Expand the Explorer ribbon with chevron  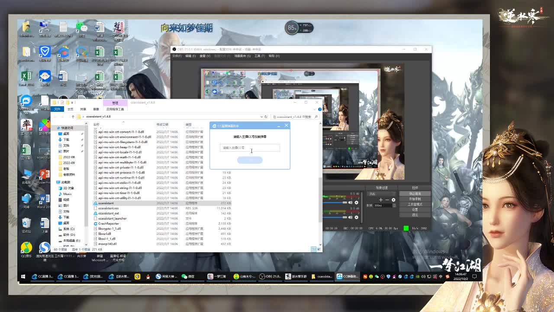click(x=315, y=109)
